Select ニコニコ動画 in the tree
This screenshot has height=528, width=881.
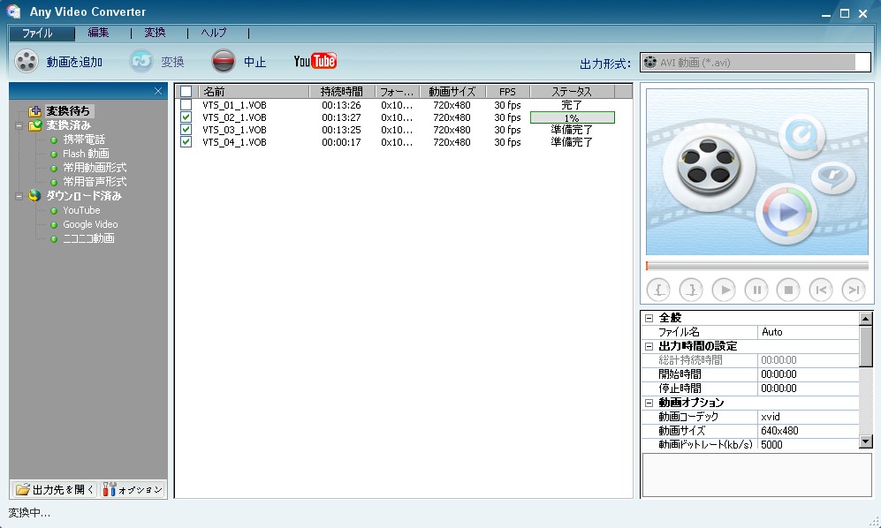88,238
